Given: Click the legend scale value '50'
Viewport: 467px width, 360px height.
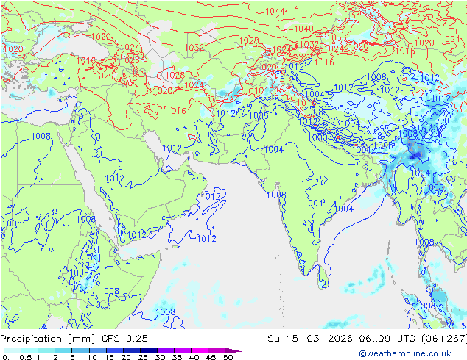Looking at the screenshot, I should click(x=228, y=357).
